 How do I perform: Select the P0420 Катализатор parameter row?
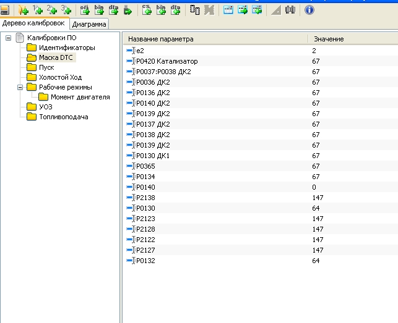(167, 62)
